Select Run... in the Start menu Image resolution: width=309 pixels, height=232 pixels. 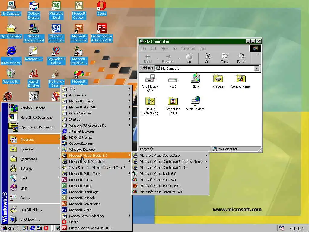pos(34,198)
